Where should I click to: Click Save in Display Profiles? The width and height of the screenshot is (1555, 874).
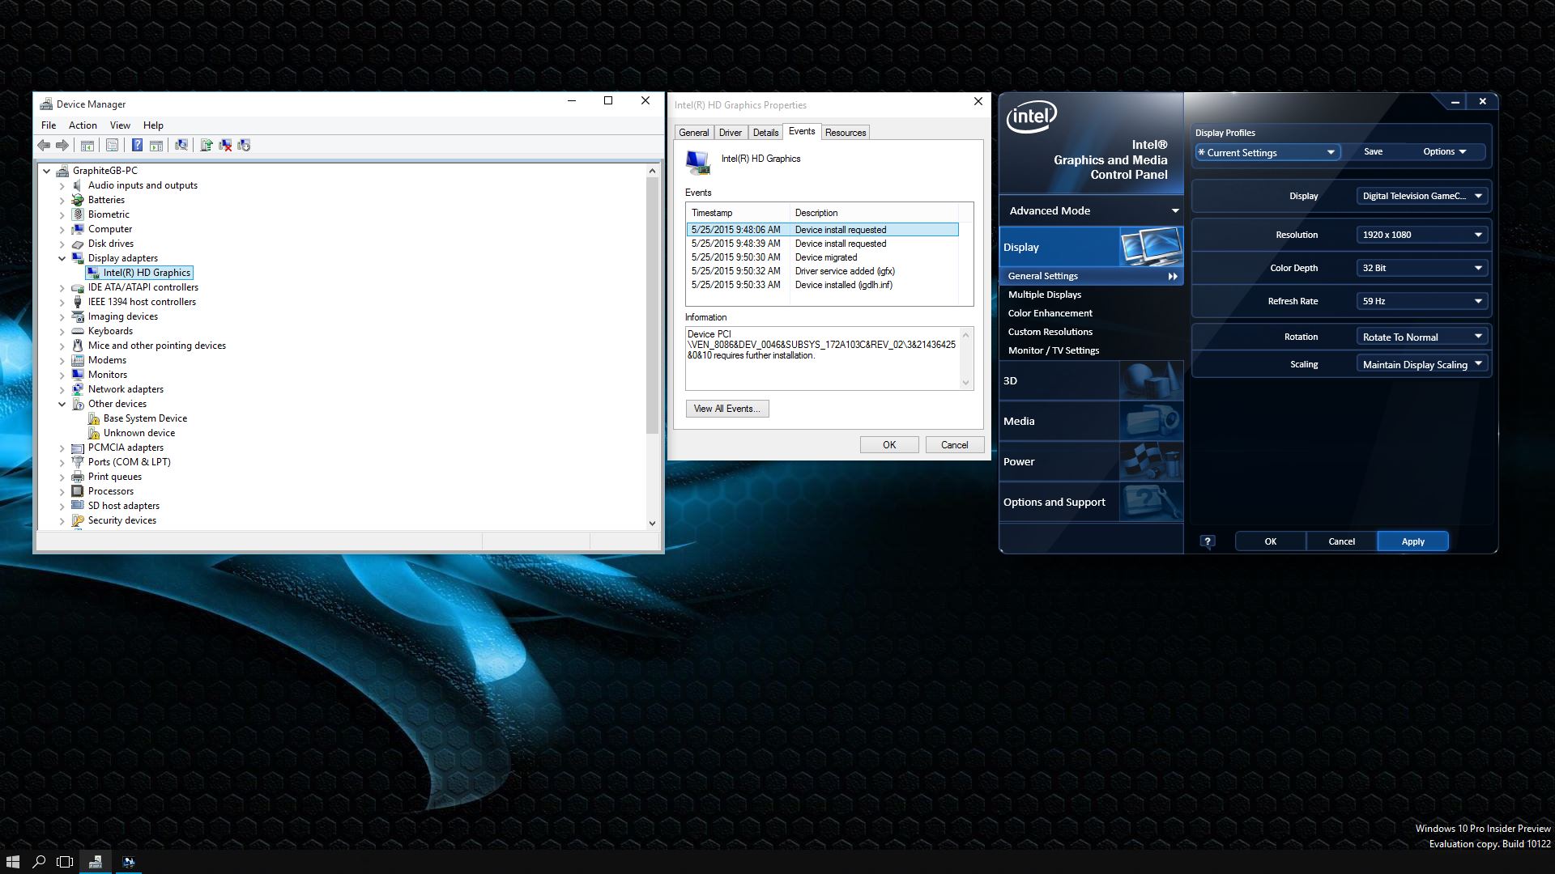tap(1373, 151)
